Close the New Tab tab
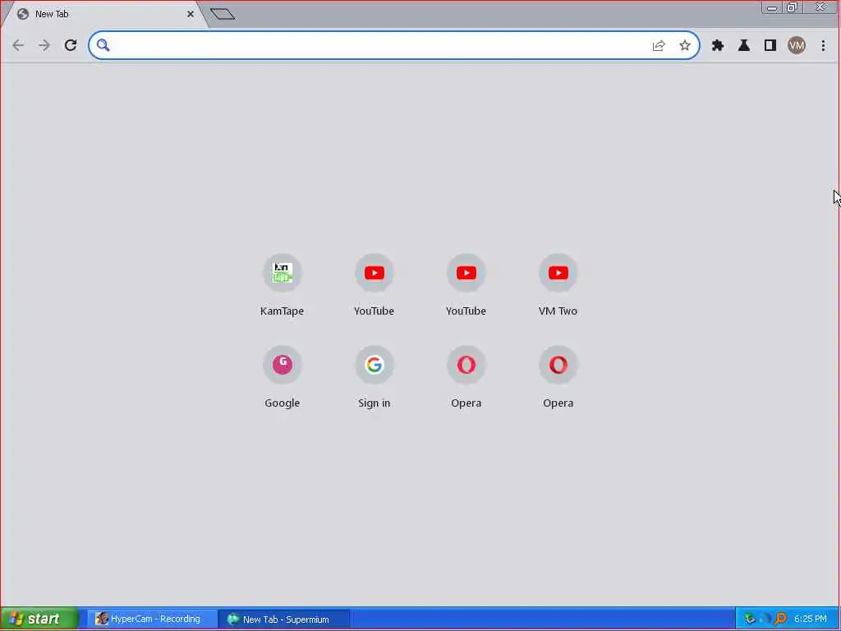 coord(191,15)
